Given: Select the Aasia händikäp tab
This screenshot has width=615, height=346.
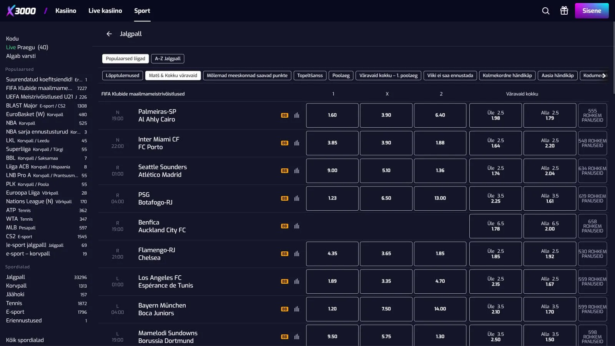Looking at the screenshot, I should 557,75.
